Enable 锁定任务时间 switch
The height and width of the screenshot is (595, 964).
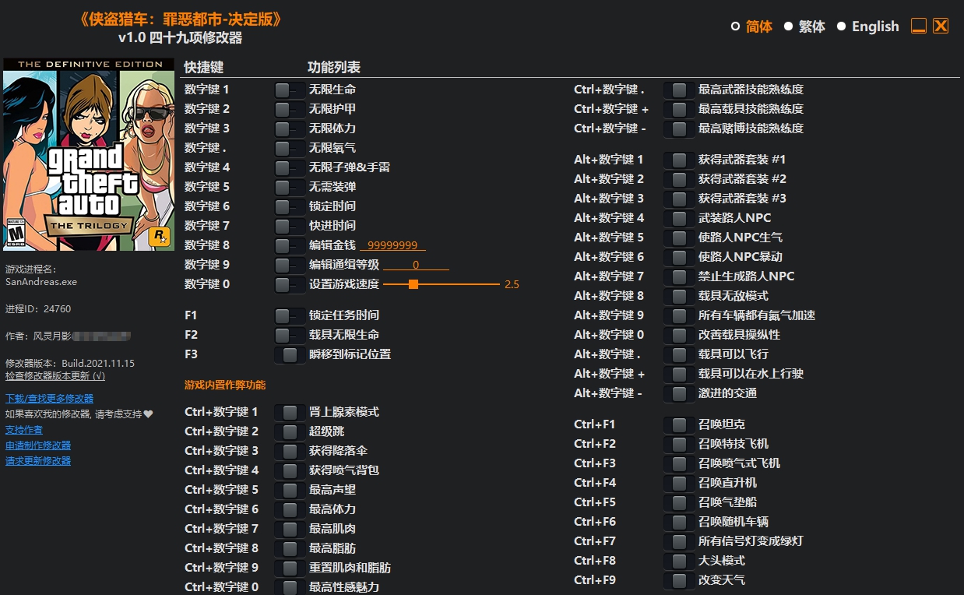[290, 315]
